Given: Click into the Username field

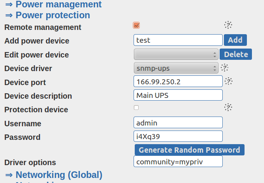Looking at the screenshot, I should tap(178, 123).
